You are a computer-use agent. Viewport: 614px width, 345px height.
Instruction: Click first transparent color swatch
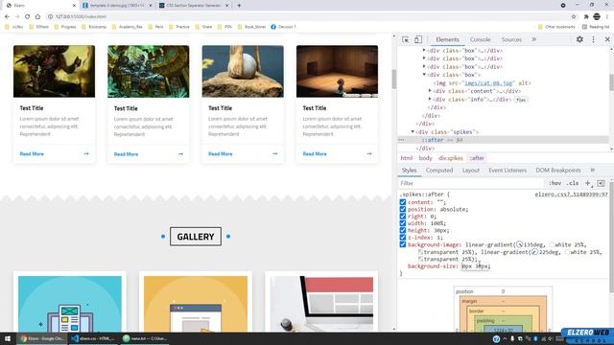tap(420, 252)
